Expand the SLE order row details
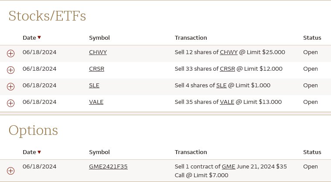 click(11, 87)
